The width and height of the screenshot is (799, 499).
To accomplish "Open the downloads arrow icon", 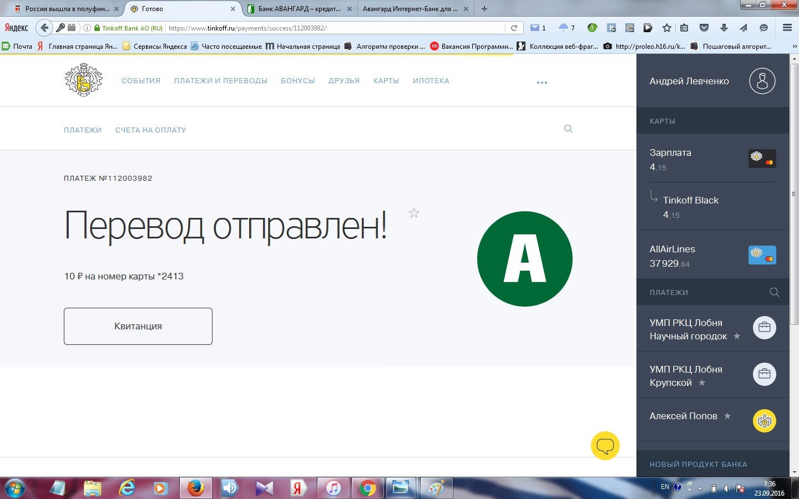I will (724, 28).
